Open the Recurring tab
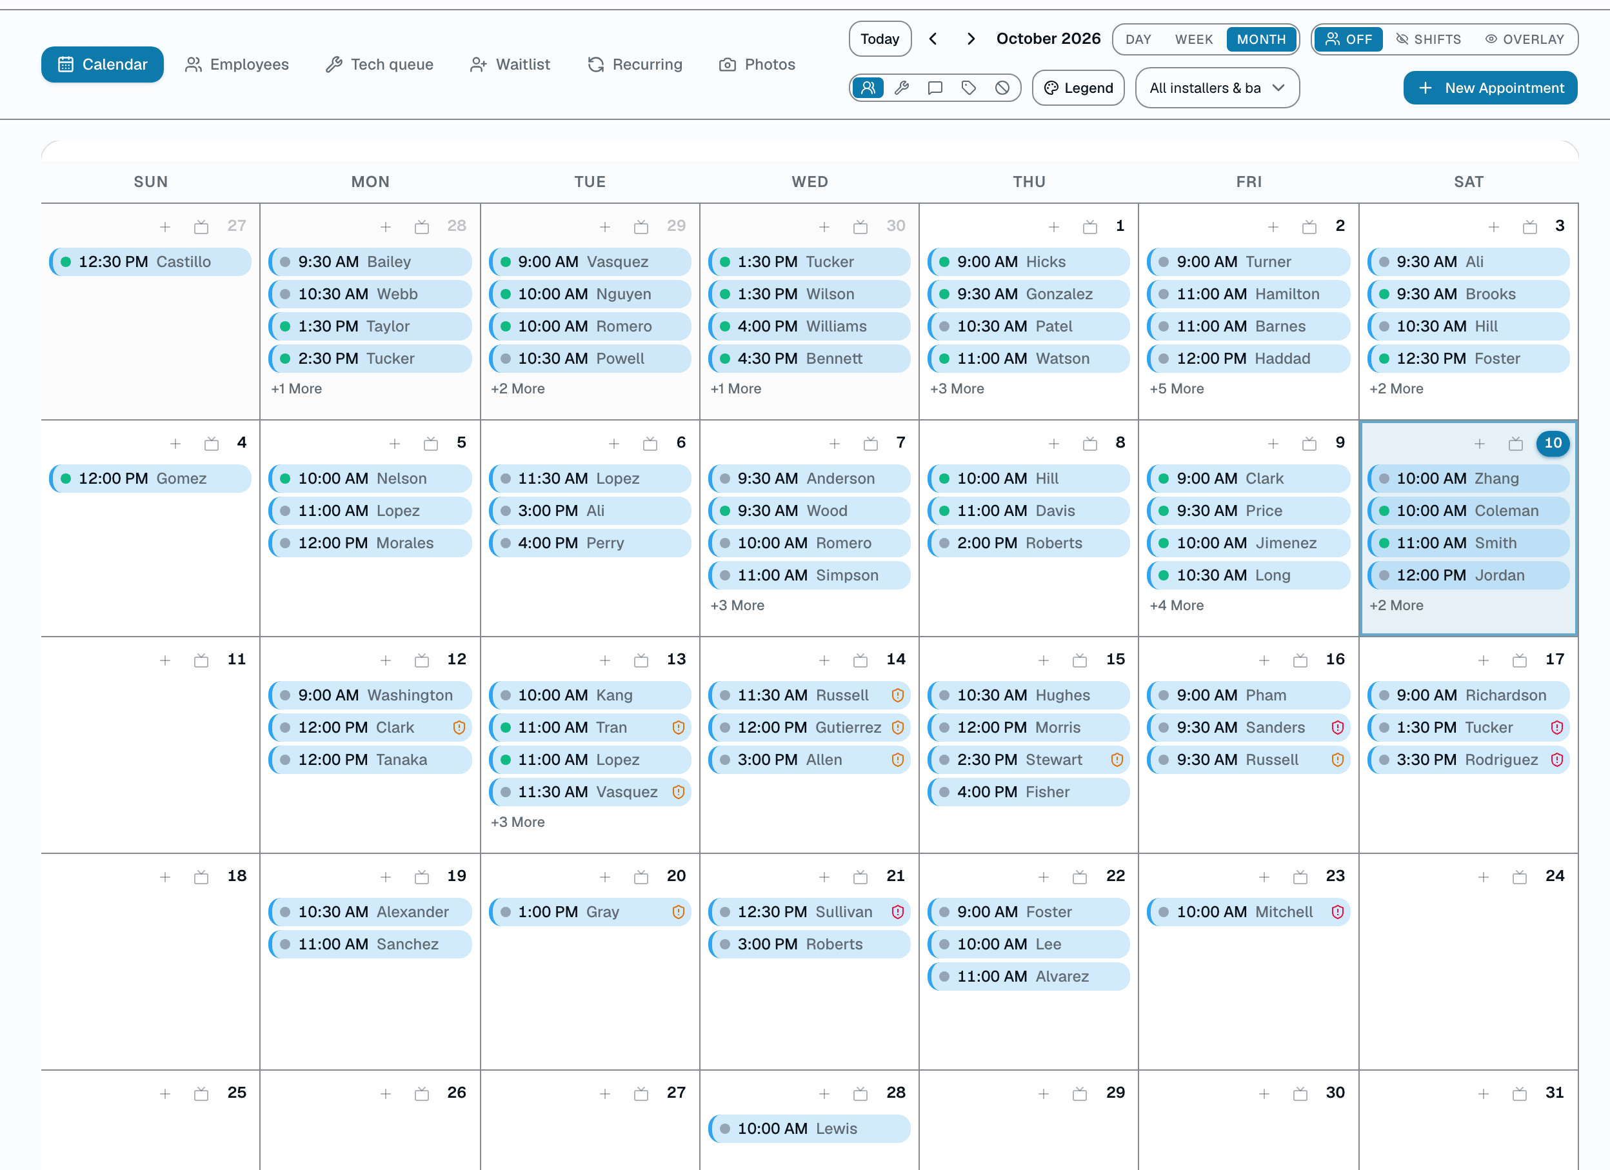 click(x=635, y=64)
